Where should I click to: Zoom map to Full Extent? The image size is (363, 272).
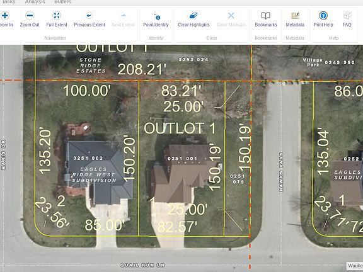(x=57, y=19)
